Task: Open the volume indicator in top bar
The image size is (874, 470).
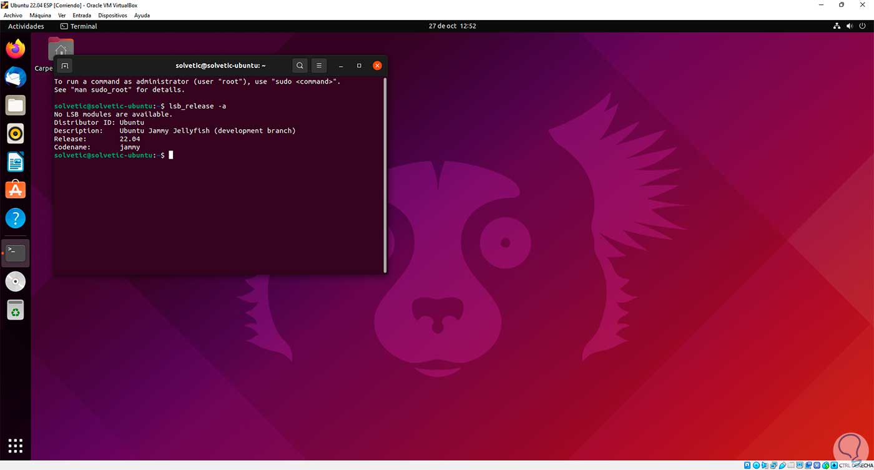Action: tap(850, 26)
